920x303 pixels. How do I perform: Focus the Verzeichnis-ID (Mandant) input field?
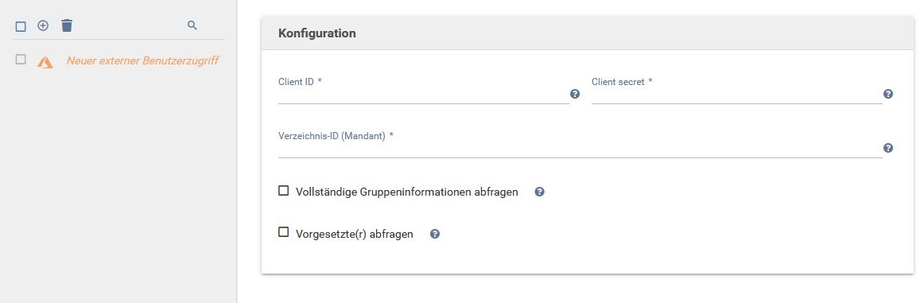[x=580, y=148]
